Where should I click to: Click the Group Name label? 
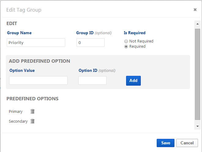coord(19,33)
